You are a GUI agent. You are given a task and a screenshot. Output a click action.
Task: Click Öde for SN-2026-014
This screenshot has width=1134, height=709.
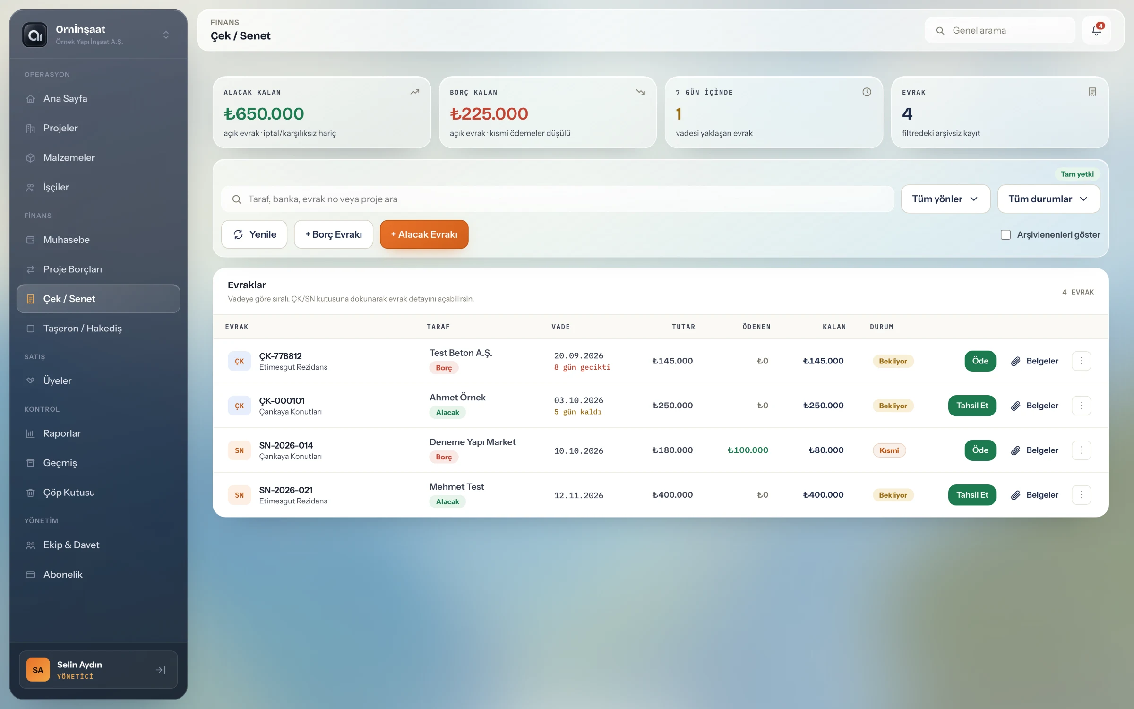coord(980,450)
